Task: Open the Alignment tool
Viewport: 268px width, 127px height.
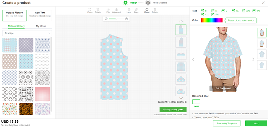Action: (x=116, y=10)
